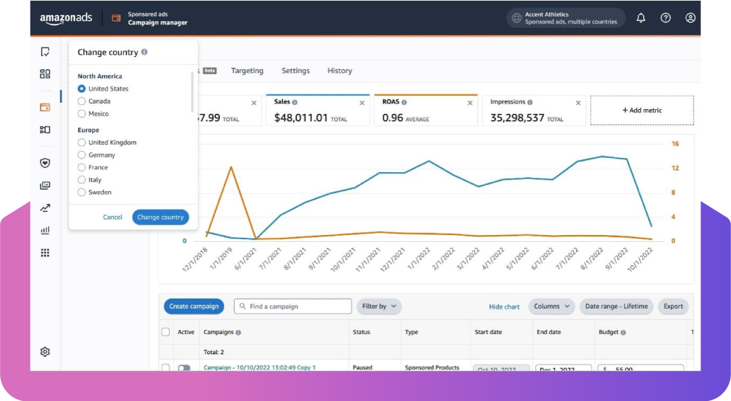
Task: Sort by the End date column header
Action: [549, 332]
